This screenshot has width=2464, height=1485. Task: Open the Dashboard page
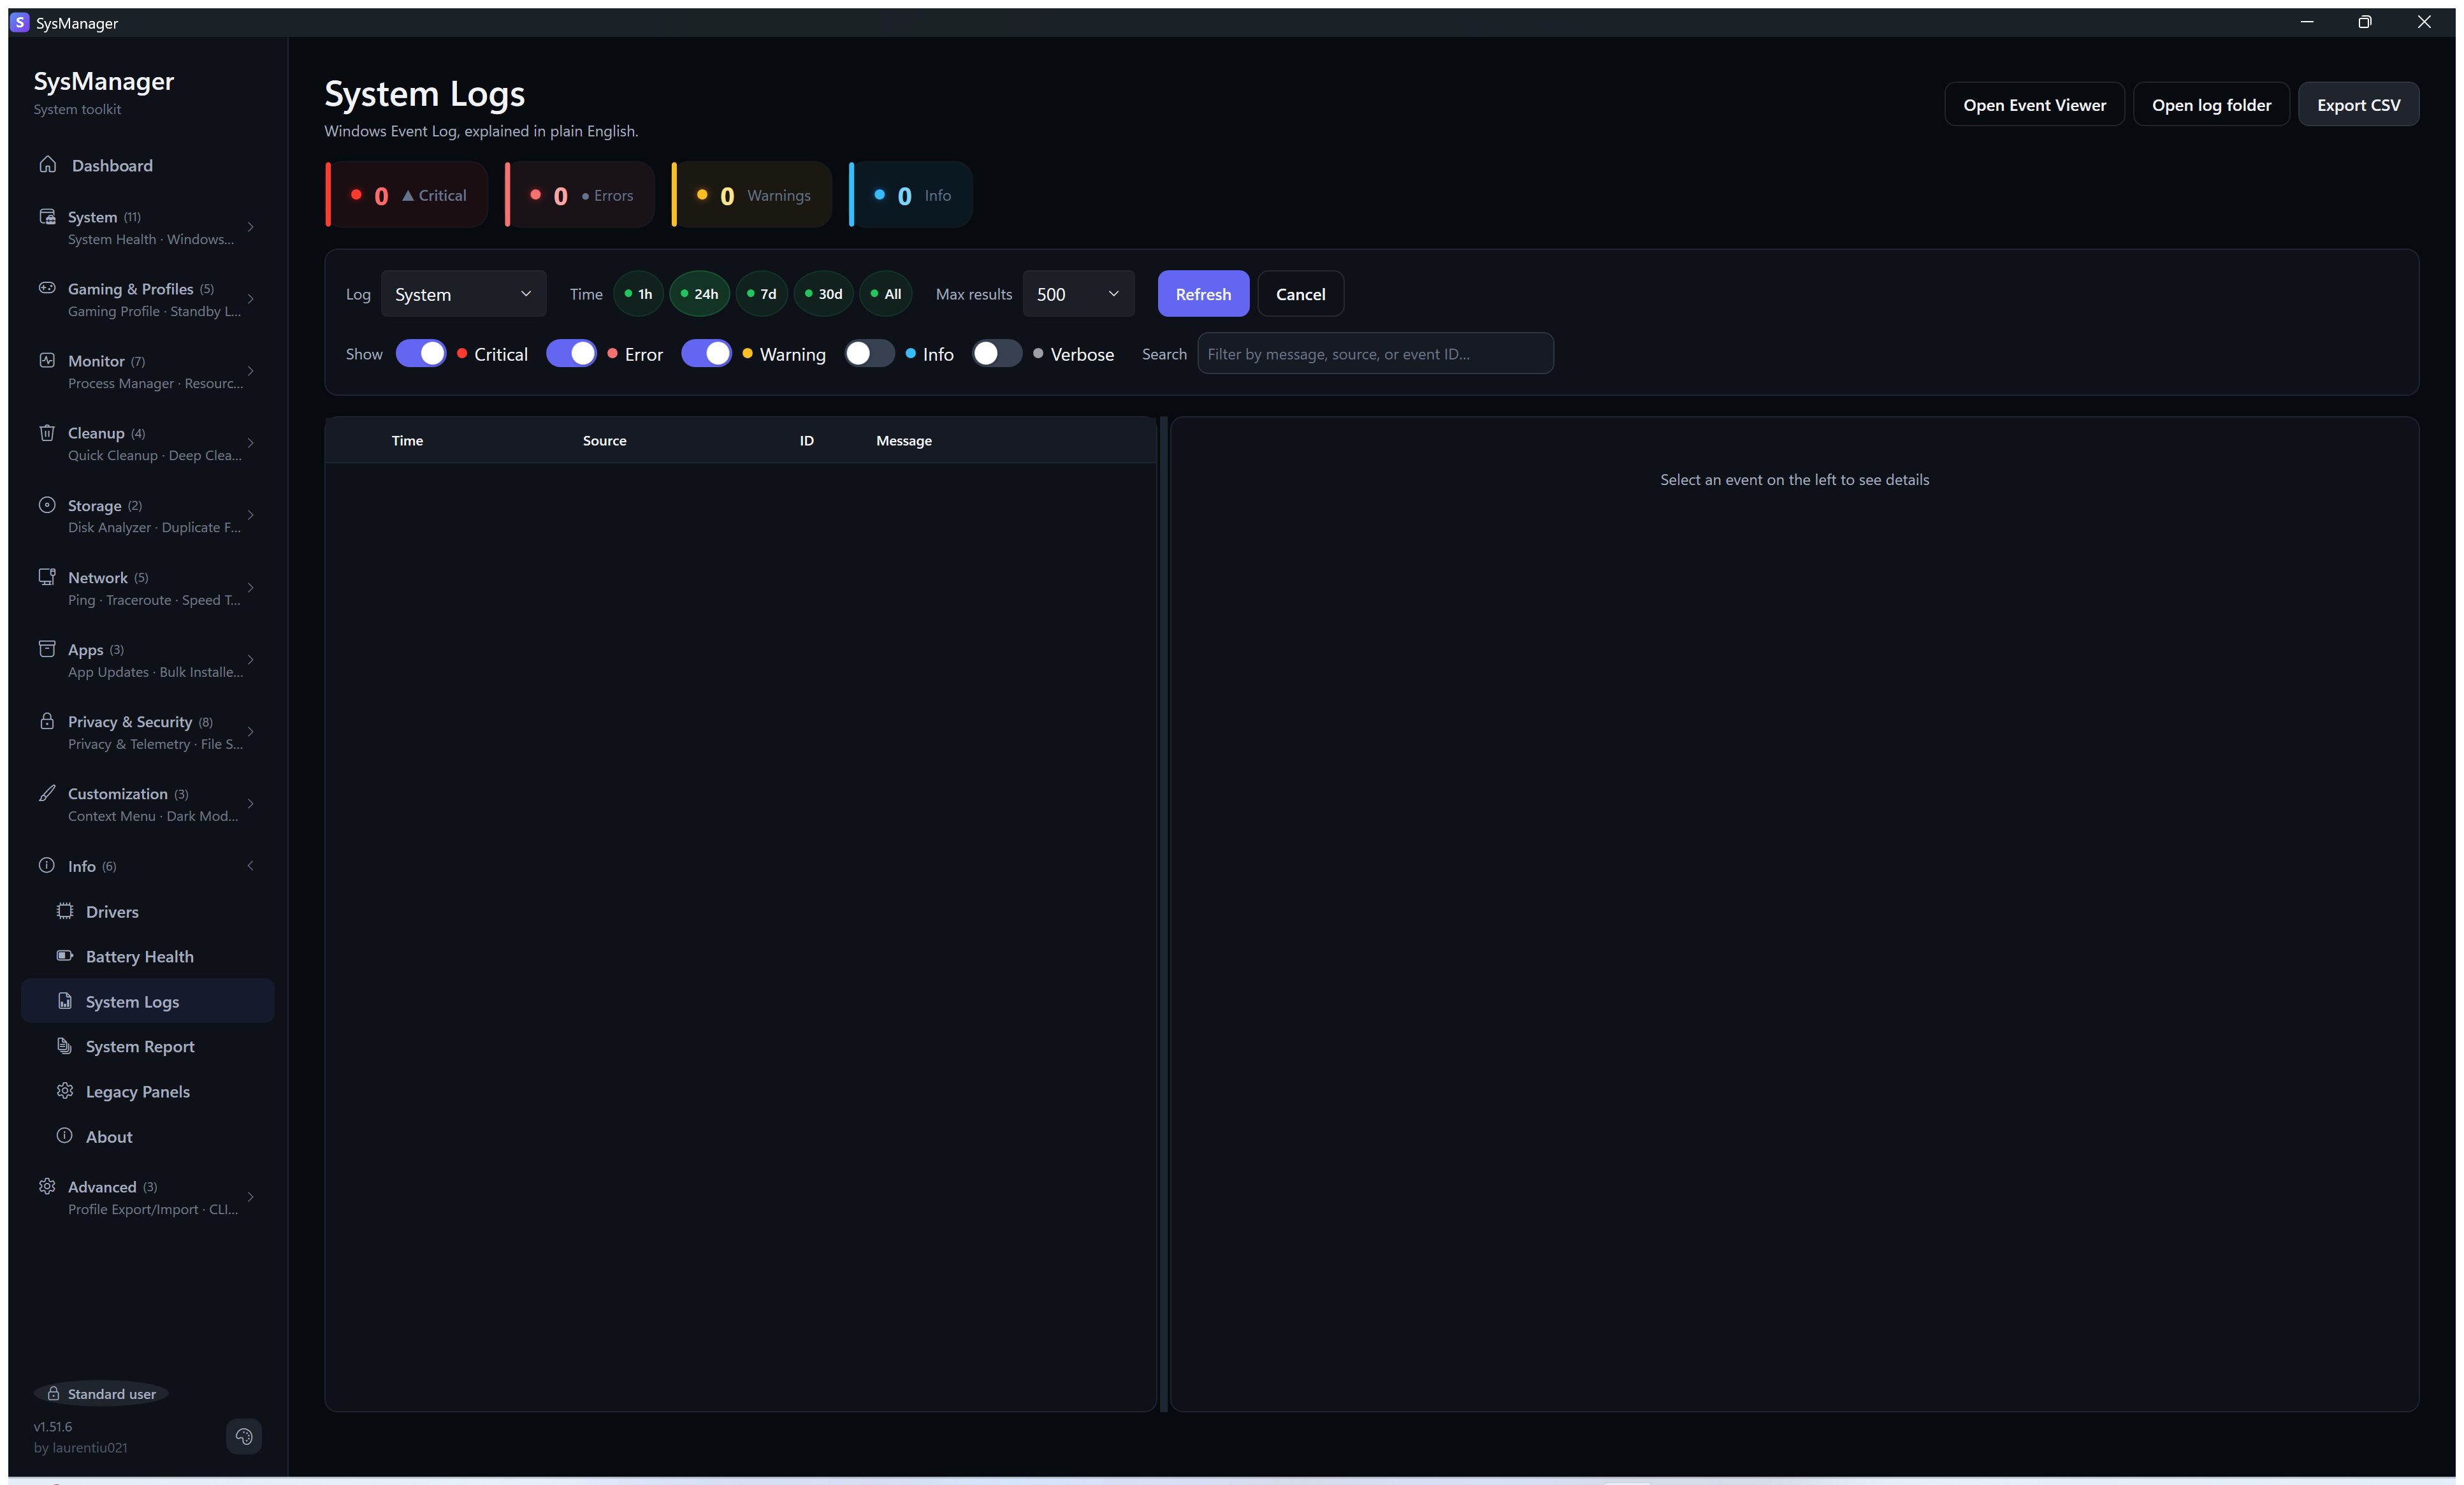pyautogui.click(x=147, y=165)
